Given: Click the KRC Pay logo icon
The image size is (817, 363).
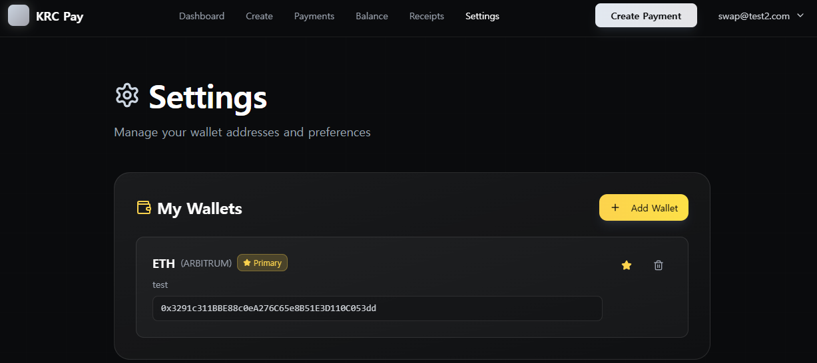Looking at the screenshot, I should (x=19, y=15).
